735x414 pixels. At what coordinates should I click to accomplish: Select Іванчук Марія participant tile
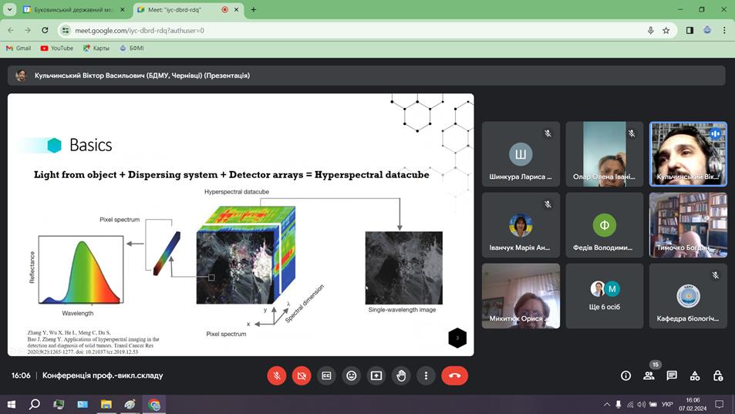click(x=521, y=225)
